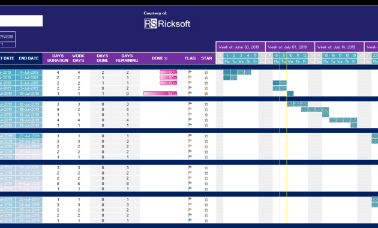Click the Gantt bar in the 2-Jul-2019 row
The image size is (378, 228).
230,77
